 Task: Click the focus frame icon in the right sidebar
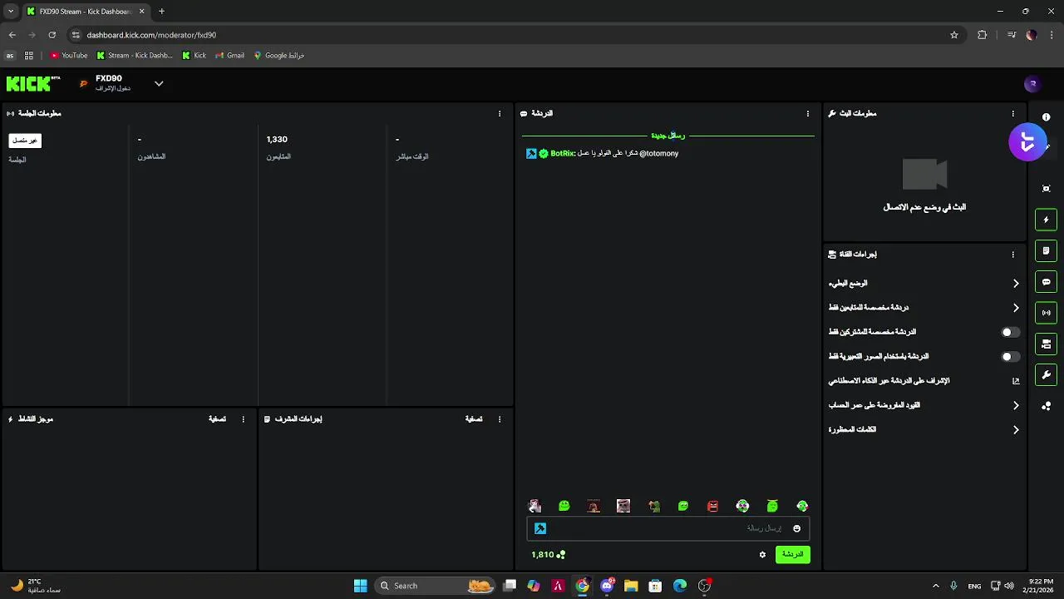point(1047,189)
